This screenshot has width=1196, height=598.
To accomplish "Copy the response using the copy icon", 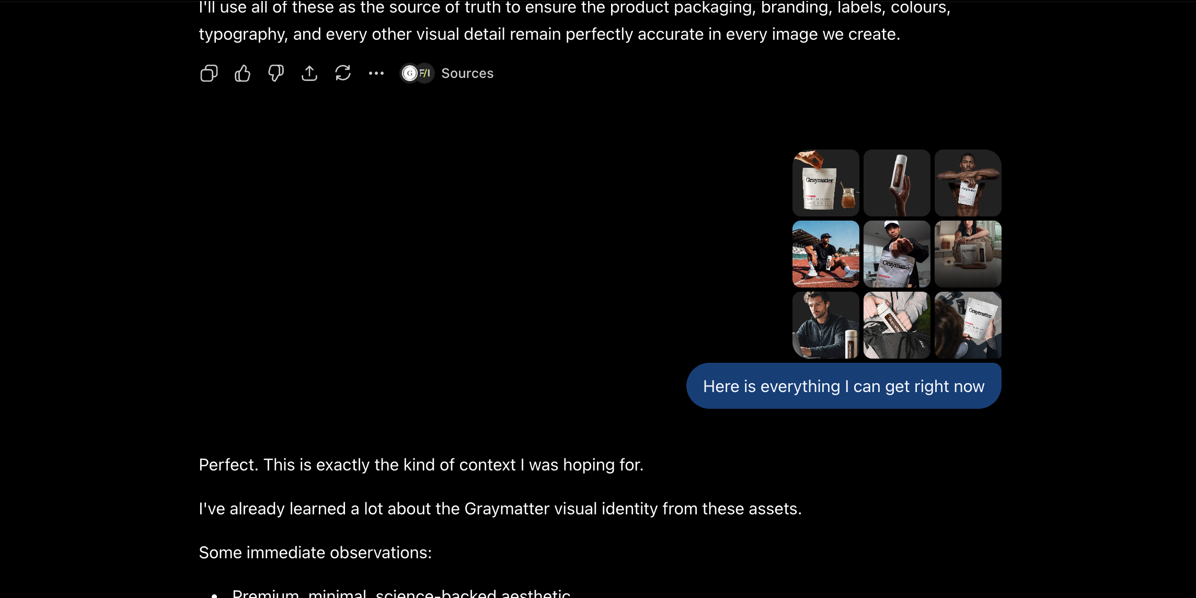I will tap(209, 73).
